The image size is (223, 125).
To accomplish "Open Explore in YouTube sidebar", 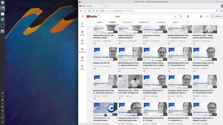I will click(x=82, y=33).
